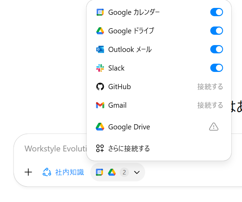Disable the Outlook メール toggle
242x202 pixels.
[216, 49]
